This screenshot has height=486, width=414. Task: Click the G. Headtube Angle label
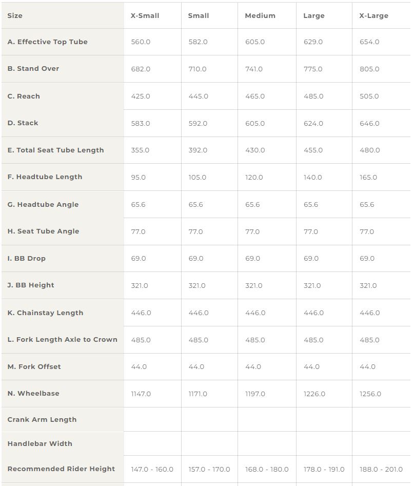click(x=43, y=205)
